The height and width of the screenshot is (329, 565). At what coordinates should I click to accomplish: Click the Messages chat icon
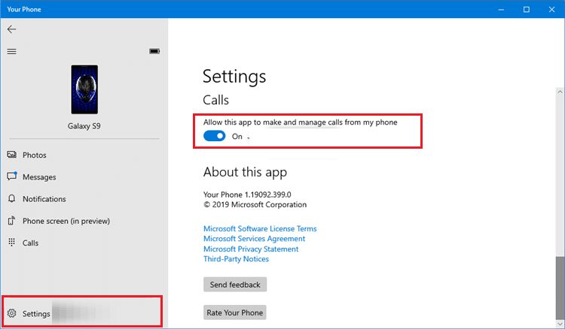click(12, 176)
